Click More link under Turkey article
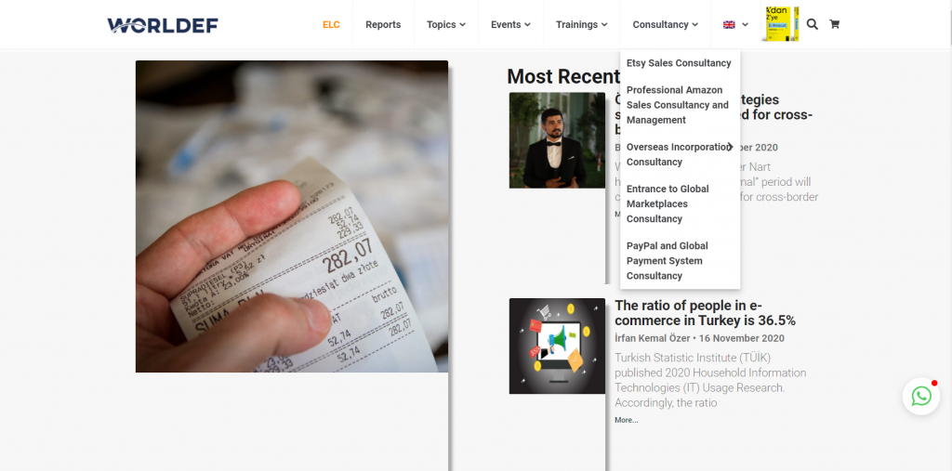 coord(626,420)
